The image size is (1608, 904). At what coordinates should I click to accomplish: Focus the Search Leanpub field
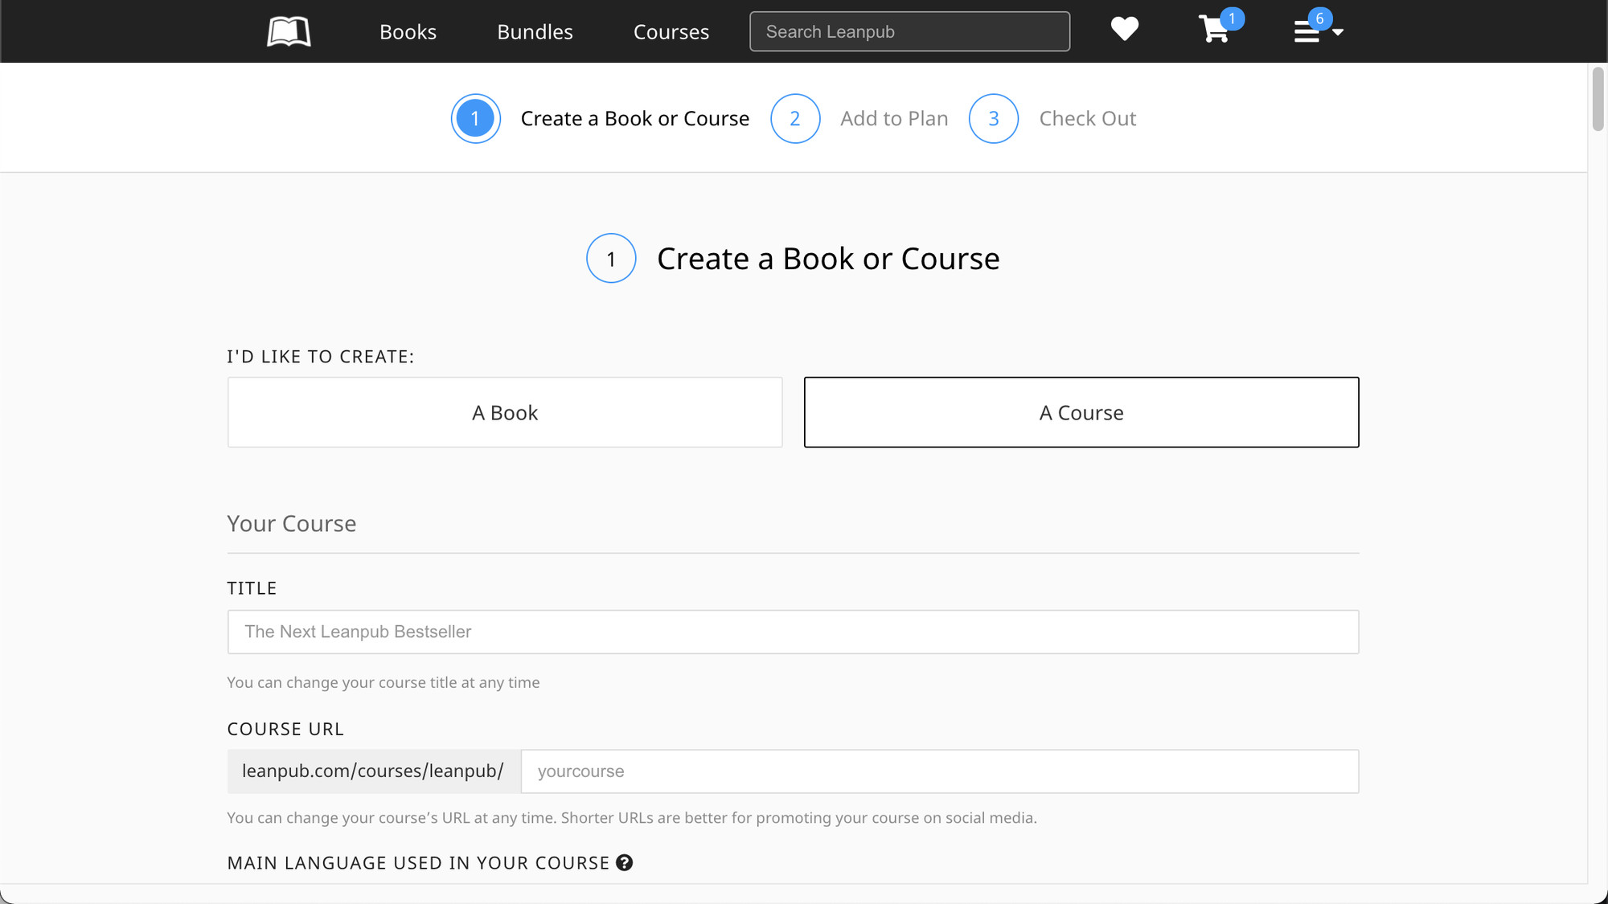click(909, 31)
